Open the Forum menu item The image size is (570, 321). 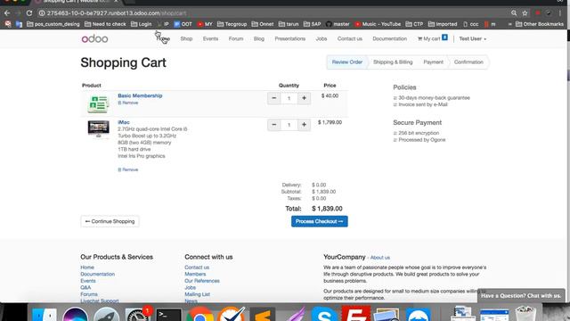click(x=236, y=38)
